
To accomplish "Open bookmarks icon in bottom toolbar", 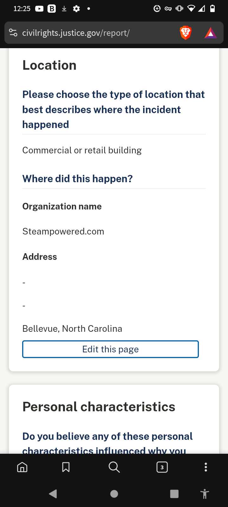I will tap(66, 467).
